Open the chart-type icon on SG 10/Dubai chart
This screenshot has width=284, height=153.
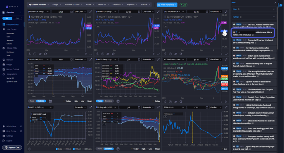[226, 54]
